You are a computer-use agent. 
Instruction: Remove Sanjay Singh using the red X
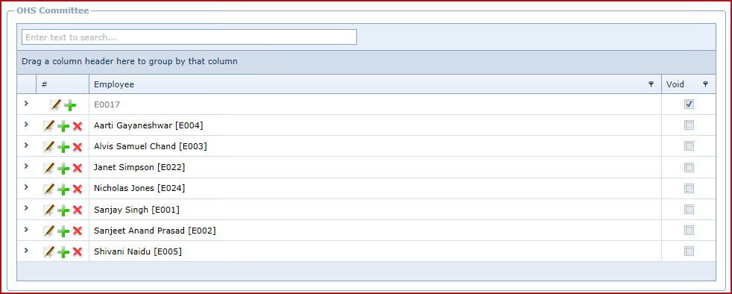(78, 210)
